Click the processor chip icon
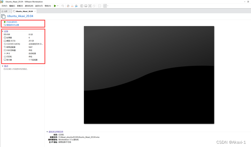This screenshot has height=147, width=251. point(5,37)
